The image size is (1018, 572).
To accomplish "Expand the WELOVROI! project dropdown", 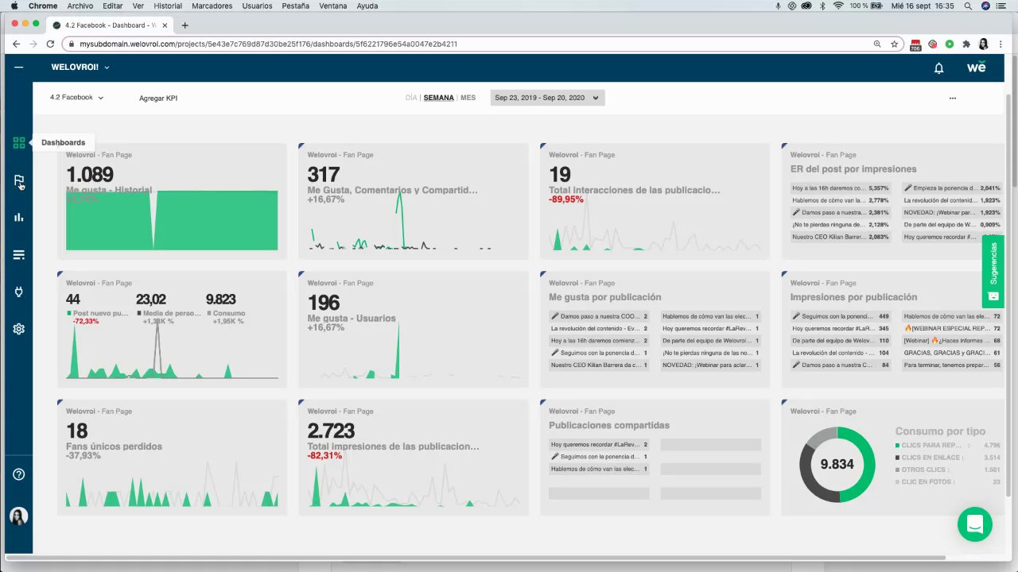I will tap(80, 68).
